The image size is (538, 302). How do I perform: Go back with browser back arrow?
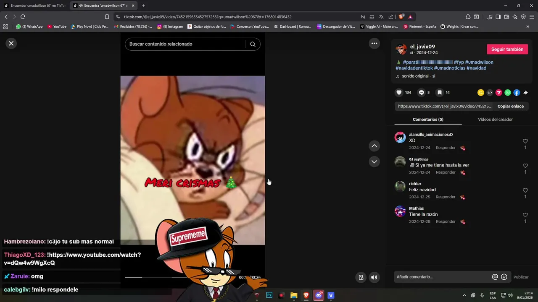[x=6, y=17]
